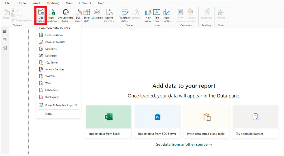Click the Import data from SQL Server card
The height and width of the screenshot is (156, 284).
pos(158,122)
